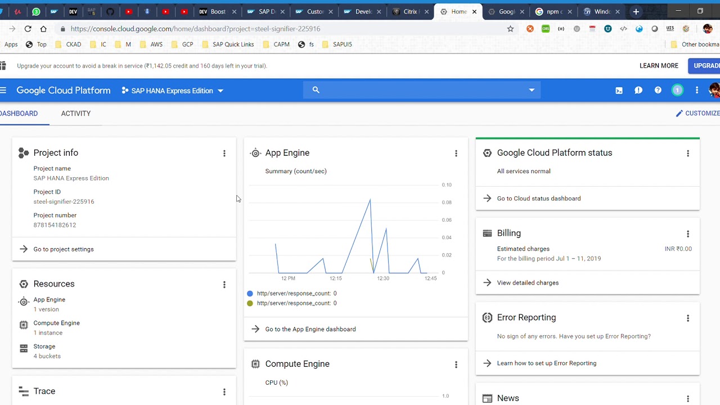Image resolution: width=720 pixels, height=405 pixels.
Task: Reload the page with browser refresh icon
Action: (28, 29)
